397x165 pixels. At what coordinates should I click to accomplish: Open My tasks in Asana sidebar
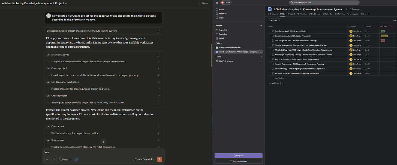222,14
